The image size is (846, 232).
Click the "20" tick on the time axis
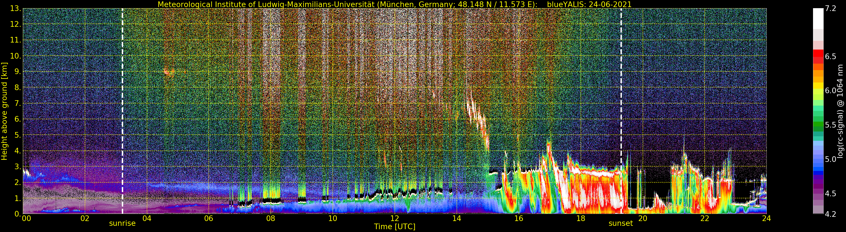click(642, 218)
